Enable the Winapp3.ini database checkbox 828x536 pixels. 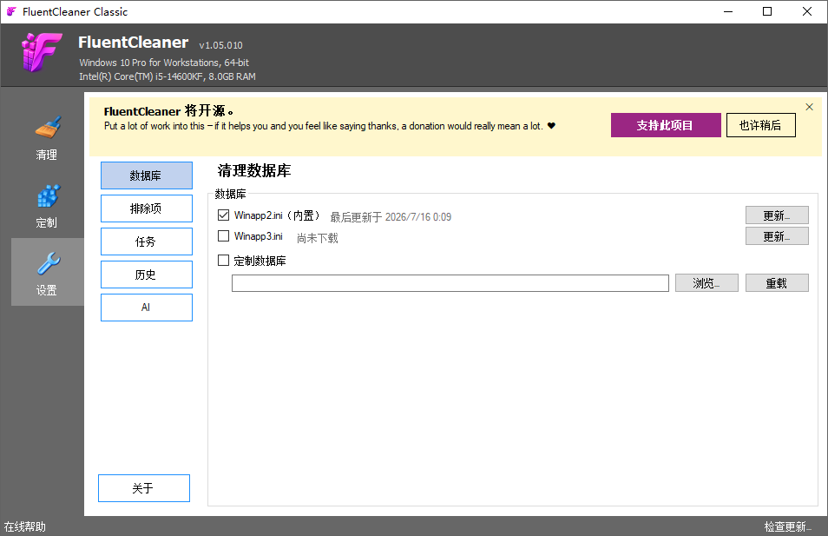223,235
